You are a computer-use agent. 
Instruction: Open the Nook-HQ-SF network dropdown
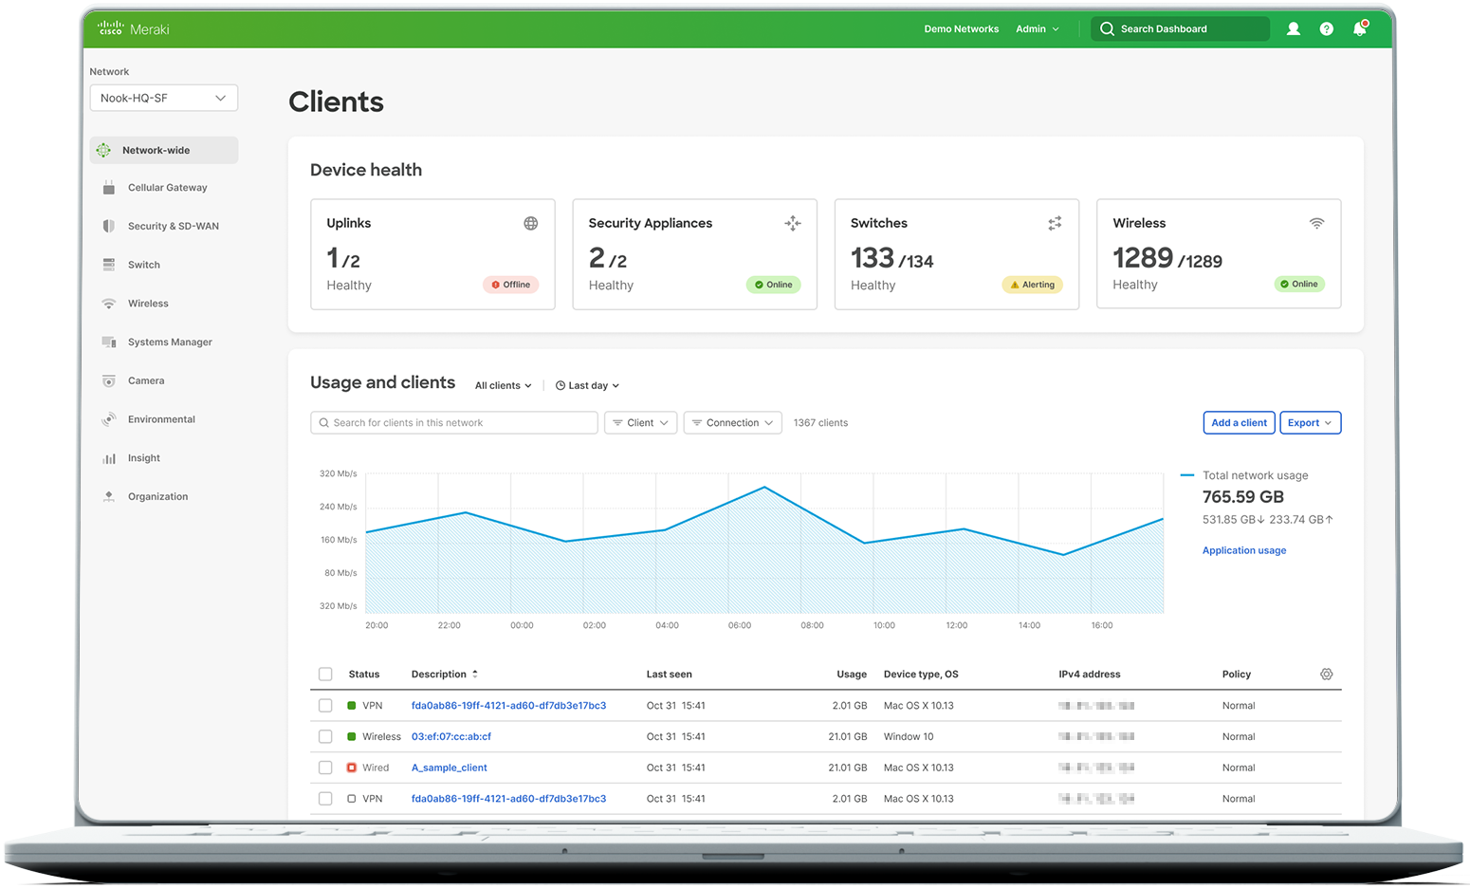point(163,99)
